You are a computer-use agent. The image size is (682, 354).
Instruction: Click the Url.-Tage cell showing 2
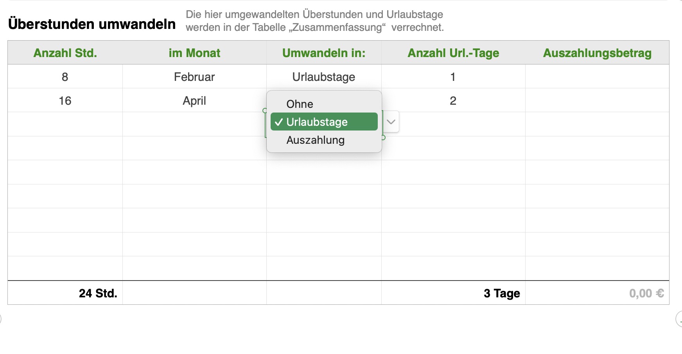point(453,101)
